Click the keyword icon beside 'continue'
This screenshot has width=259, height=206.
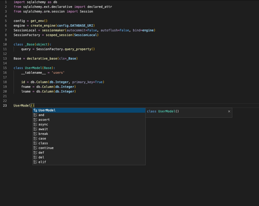(x=35, y=148)
